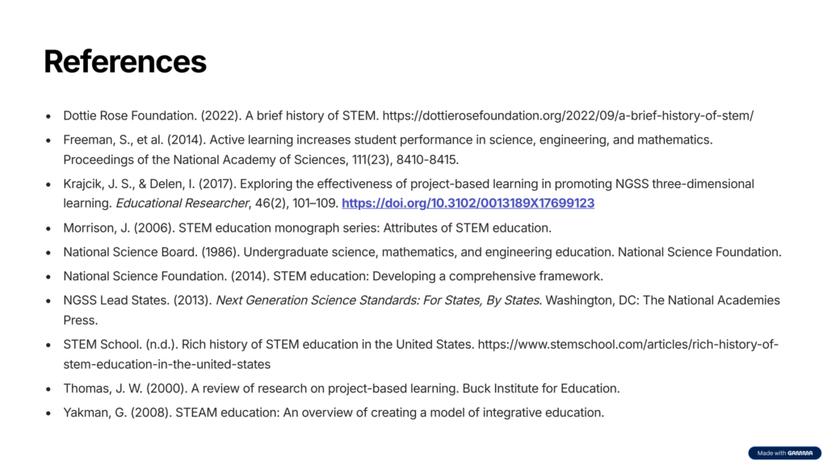Click the National Science Board 1986 reference
Image resolution: width=827 pixels, height=465 pixels.
(422, 252)
